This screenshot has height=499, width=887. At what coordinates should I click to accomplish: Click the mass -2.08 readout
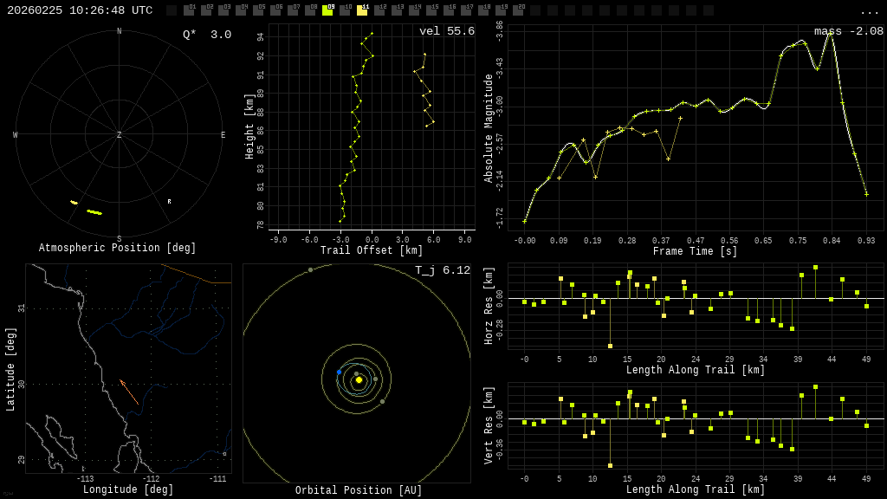[848, 31]
